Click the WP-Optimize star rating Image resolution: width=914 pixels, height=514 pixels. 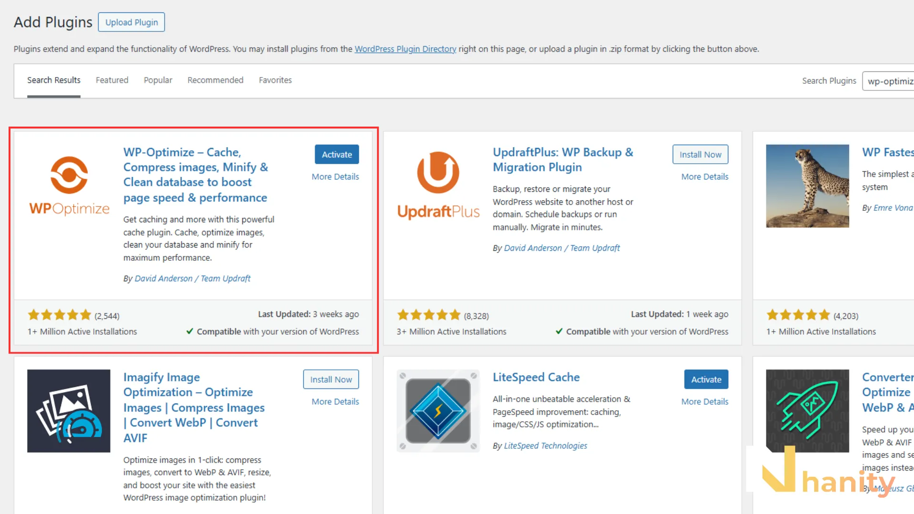60,315
